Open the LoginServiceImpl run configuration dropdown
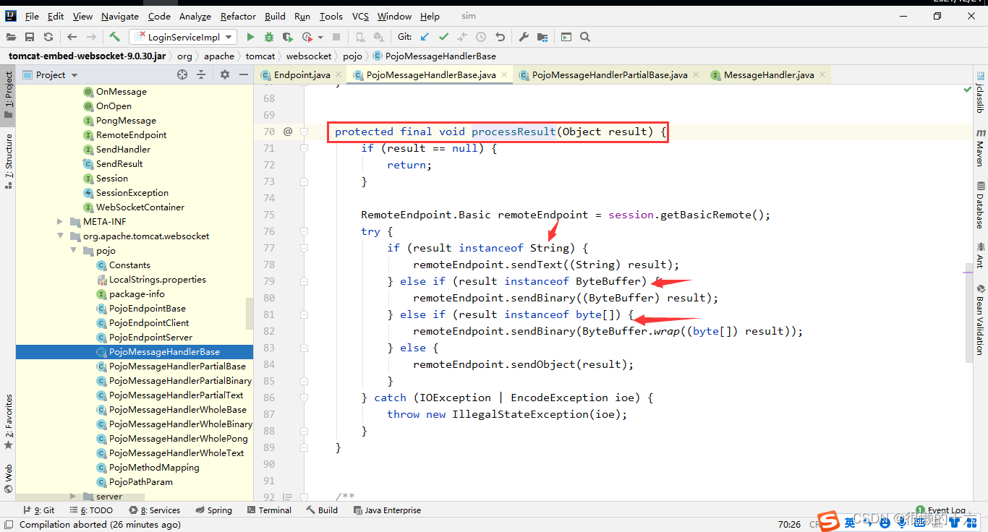The width and height of the screenshot is (988, 532). [183, 37]
